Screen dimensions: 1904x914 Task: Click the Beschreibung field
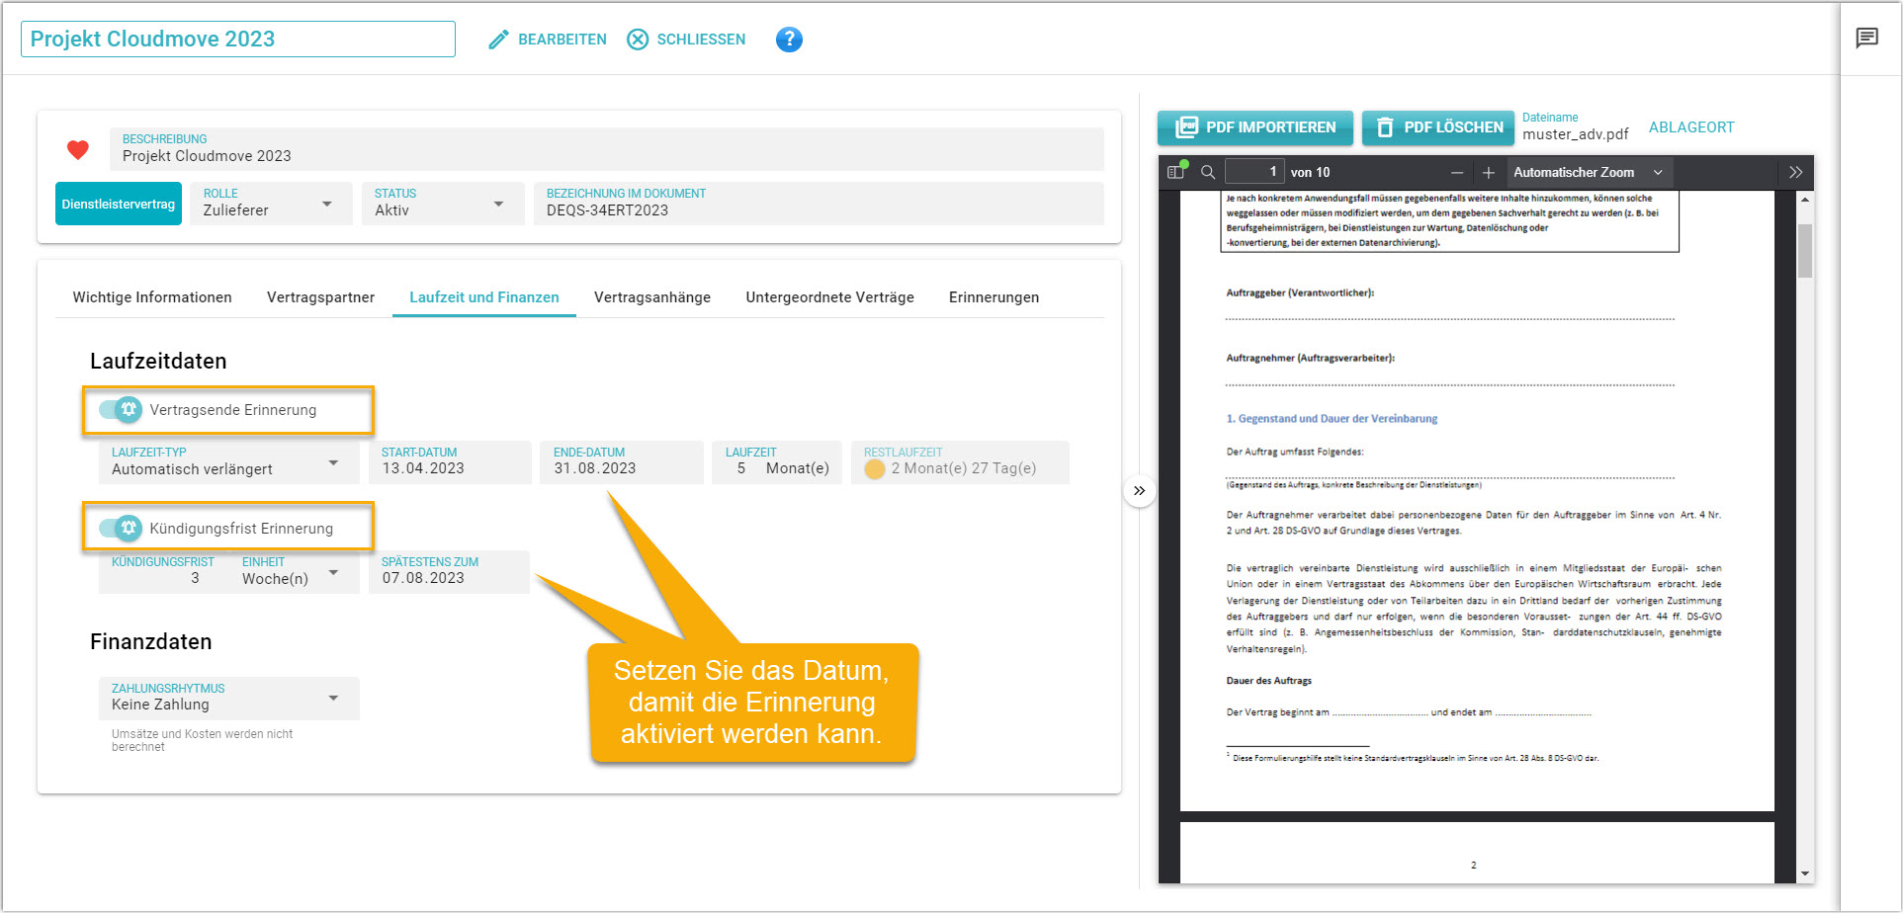[607, 149]
